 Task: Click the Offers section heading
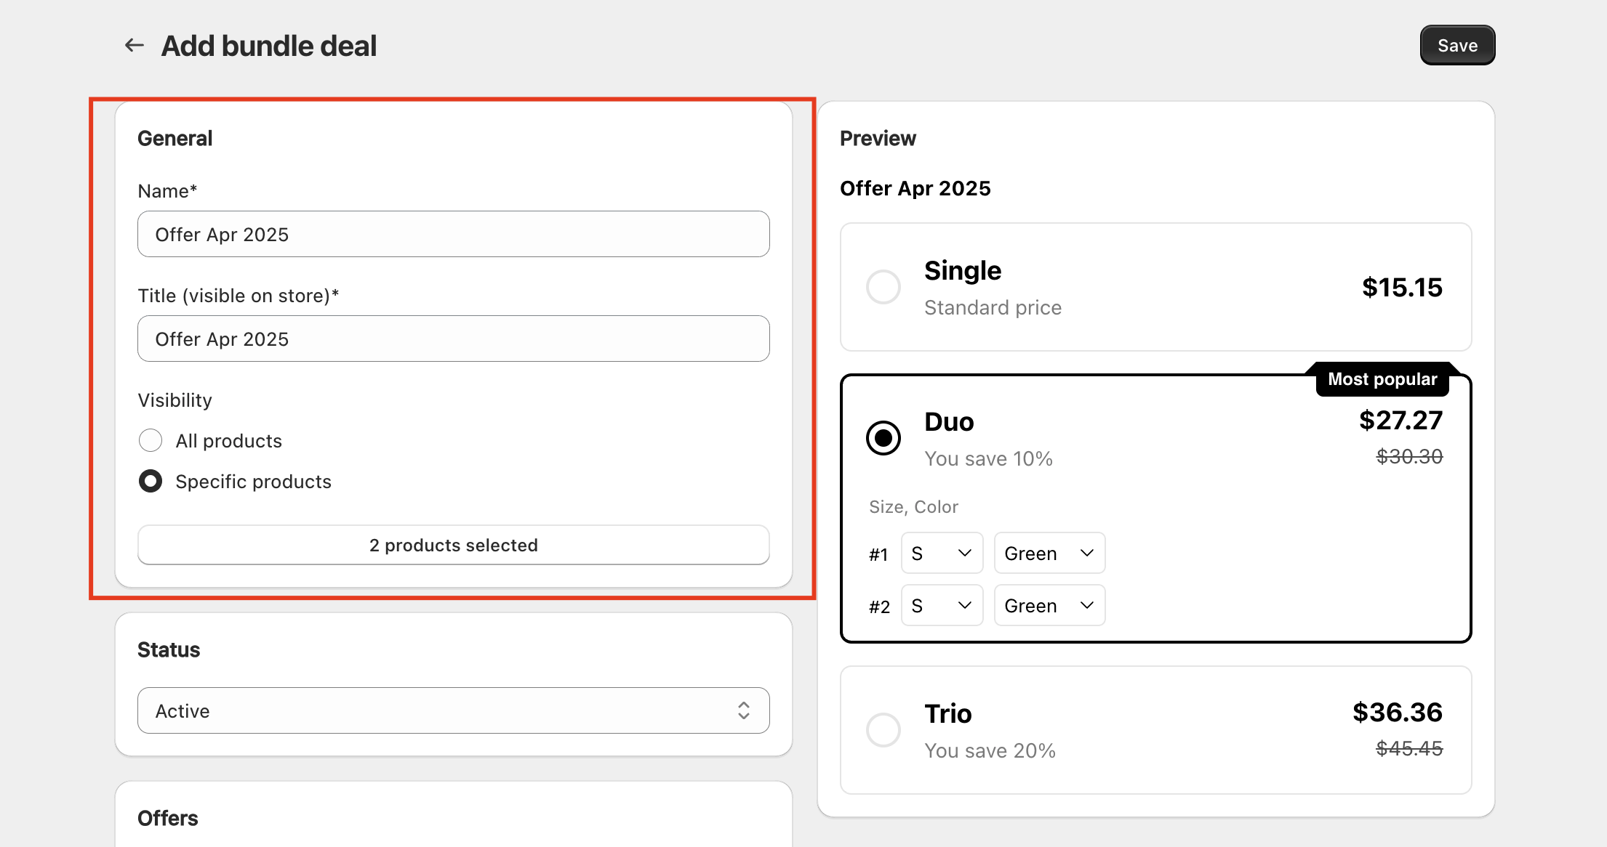[167, 818]
